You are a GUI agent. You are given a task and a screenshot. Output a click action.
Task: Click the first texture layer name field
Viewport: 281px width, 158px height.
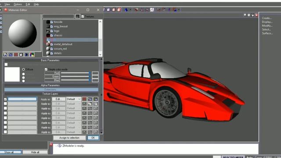coord(22,99)
